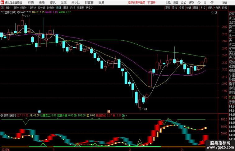Switch to the 1分钟 period tab
Image resolution: width=235 pixels, height=151 pixels.
coord(16,8)
